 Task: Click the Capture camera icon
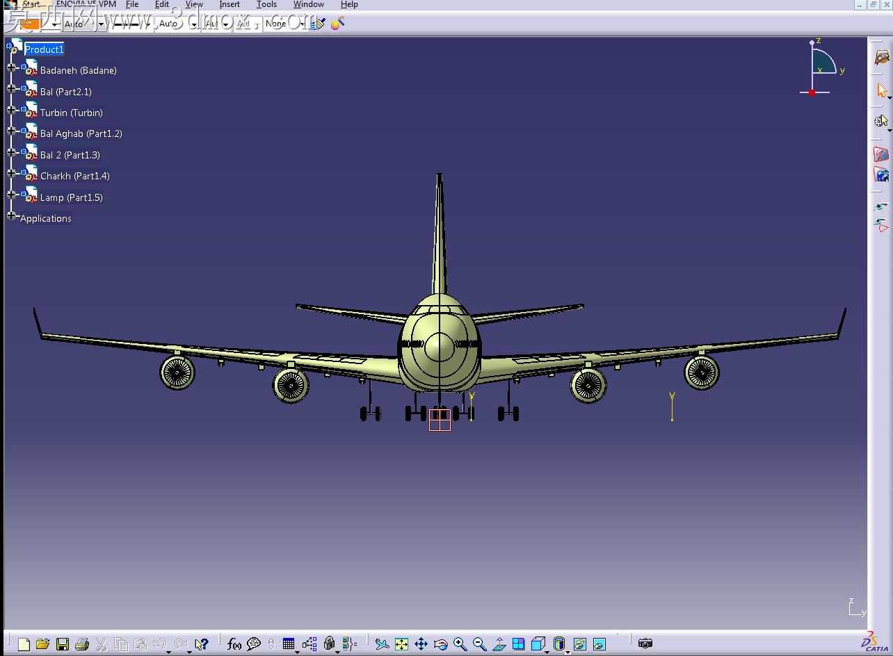click(x=645, y=643)
